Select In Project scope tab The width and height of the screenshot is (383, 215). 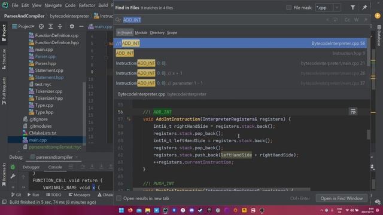coord(124,33)
